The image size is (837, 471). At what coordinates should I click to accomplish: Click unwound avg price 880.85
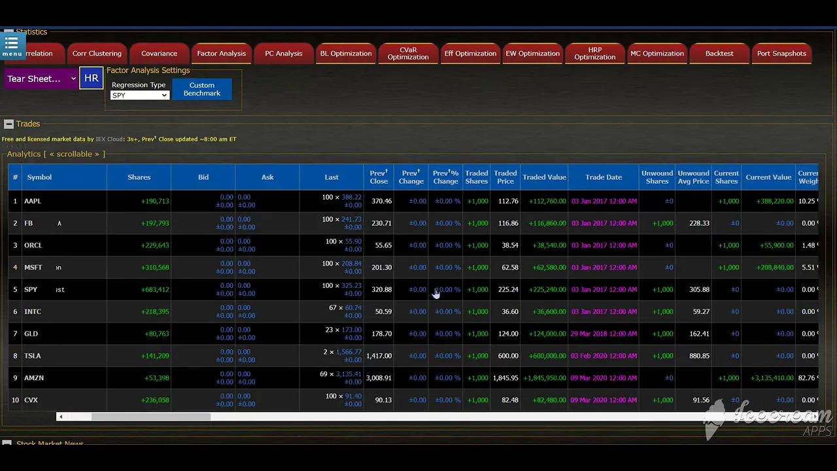(699, 356)
